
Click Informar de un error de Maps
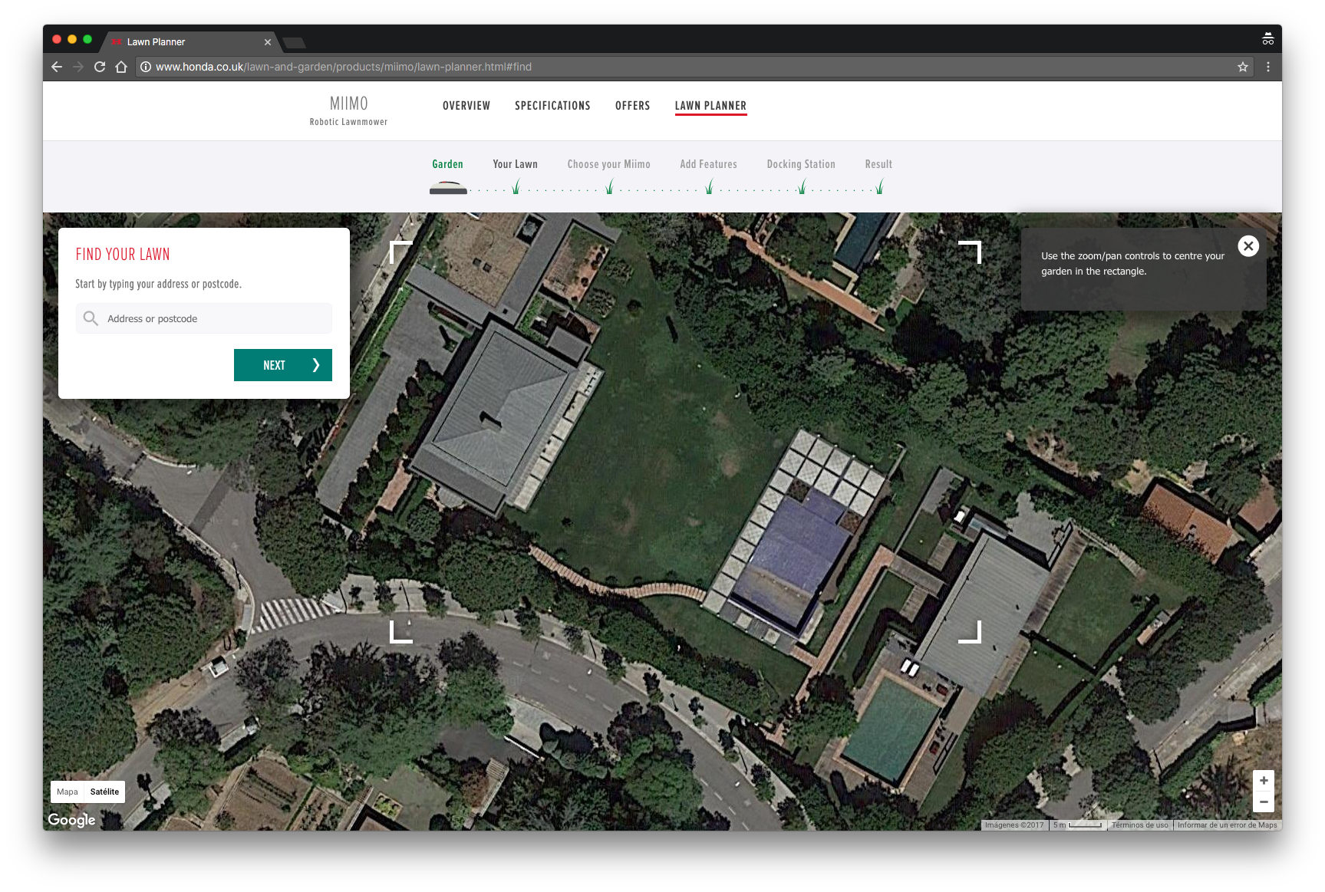pyautogui.click(x=1227, y=825)
